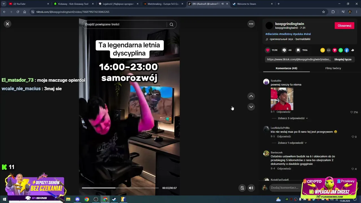Get the embed code via the embed icon
The height and width of the screenshot is (203, 361).
click(329, 50)
